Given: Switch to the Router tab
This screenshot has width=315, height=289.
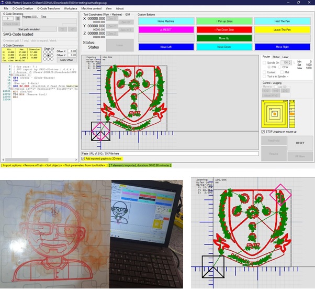Looking at the screenshot, I should [266, 57].
